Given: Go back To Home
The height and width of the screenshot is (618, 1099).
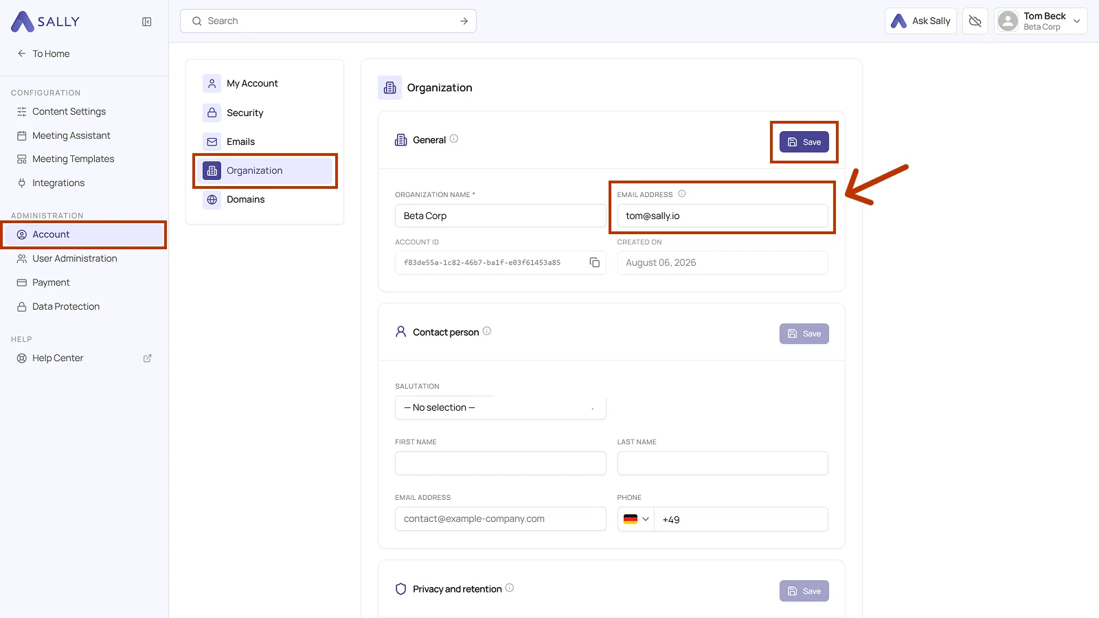Looking at the screenshot, I should (43, 54).
